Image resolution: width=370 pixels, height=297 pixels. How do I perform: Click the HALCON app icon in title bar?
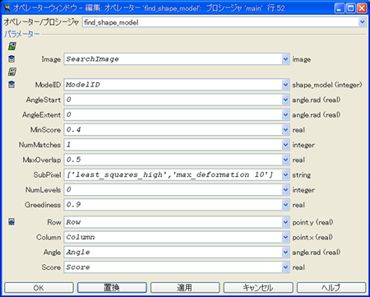point(7,8)
